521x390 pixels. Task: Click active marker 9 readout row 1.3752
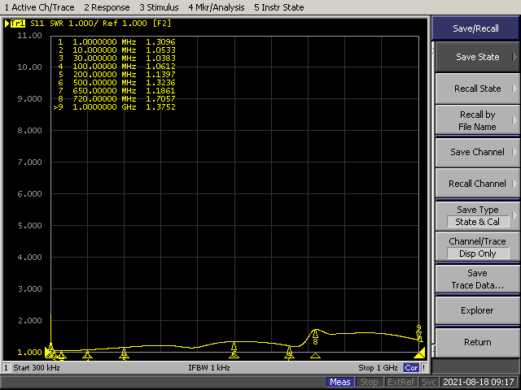(x=115, y=107)
